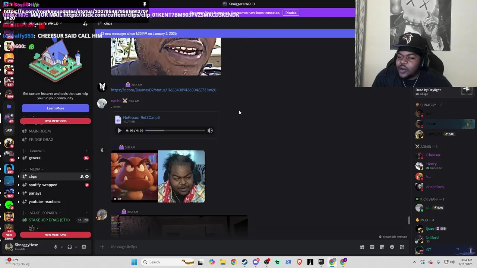
Task: Open server folder icon in sidebar
Action: pos(9,106)
